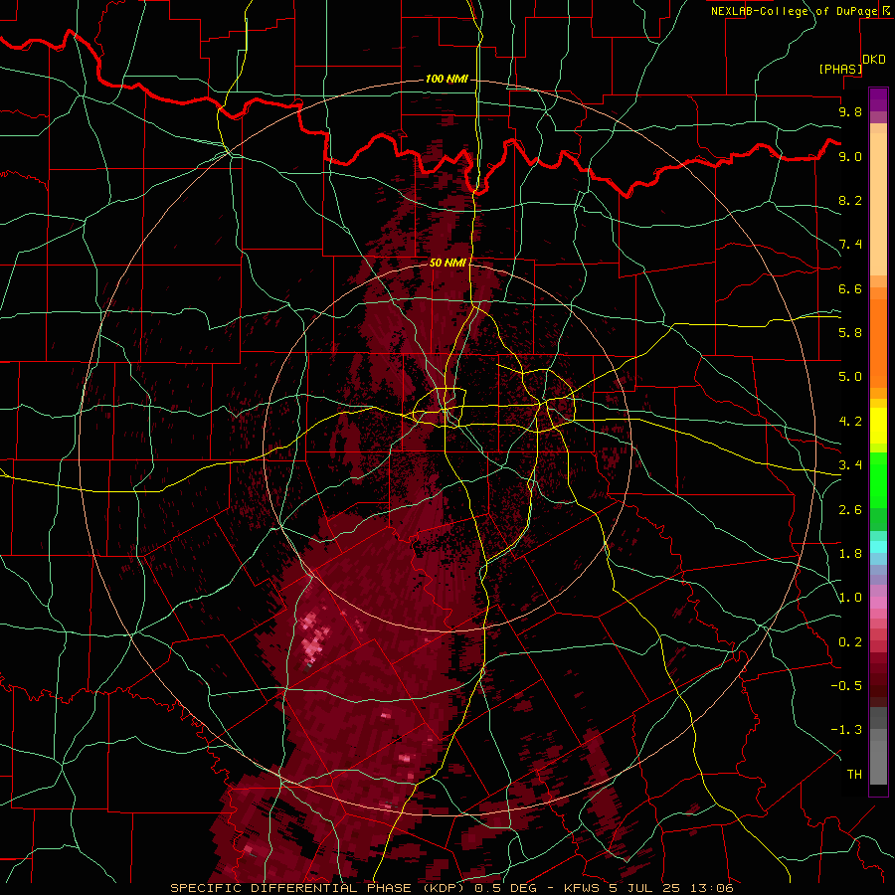The image size is (895, 895).
Task: Click the 0.2 value on the scale
Action: [850, 642]
